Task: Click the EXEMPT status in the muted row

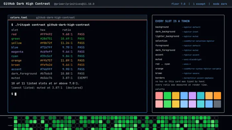Action: coord(83,78)
